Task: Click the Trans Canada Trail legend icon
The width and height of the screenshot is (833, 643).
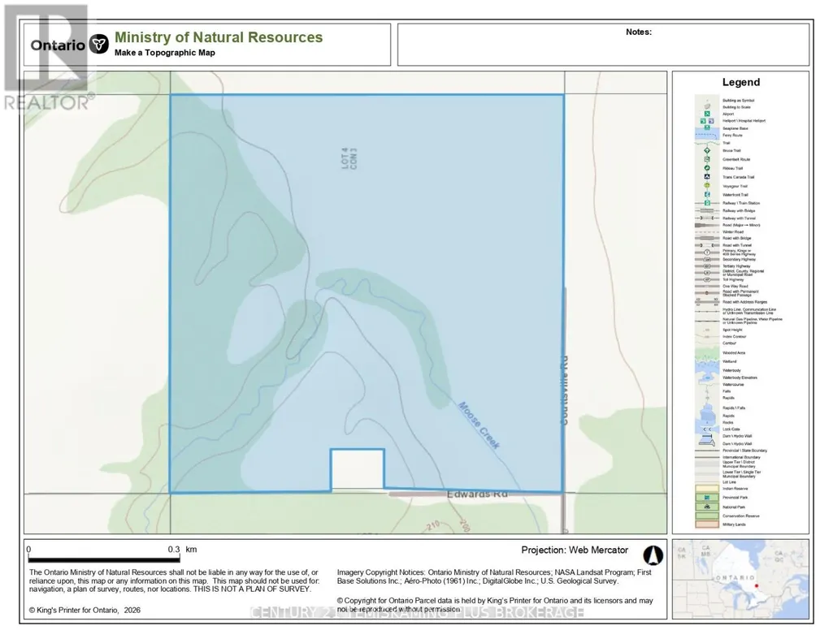Action: tap(707, 177)
